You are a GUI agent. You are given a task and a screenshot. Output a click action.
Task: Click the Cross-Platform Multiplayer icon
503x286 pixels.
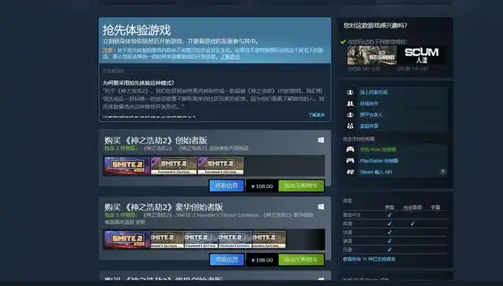[x=351, y=115]
